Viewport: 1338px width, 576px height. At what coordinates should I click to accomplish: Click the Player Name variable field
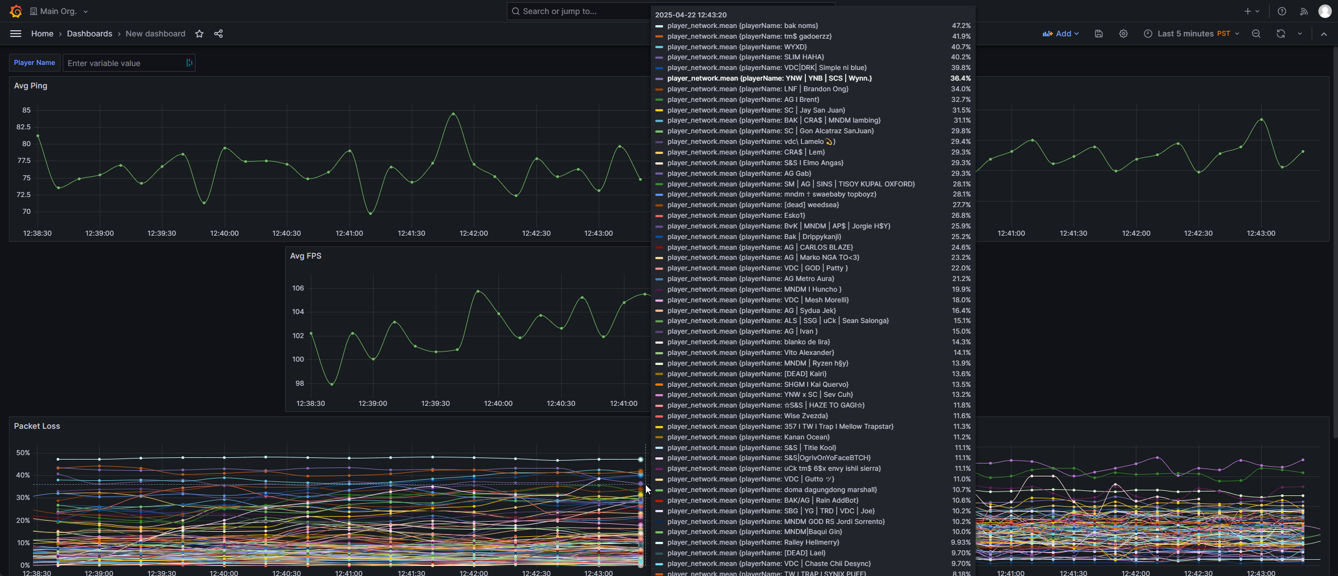(129, 63)
